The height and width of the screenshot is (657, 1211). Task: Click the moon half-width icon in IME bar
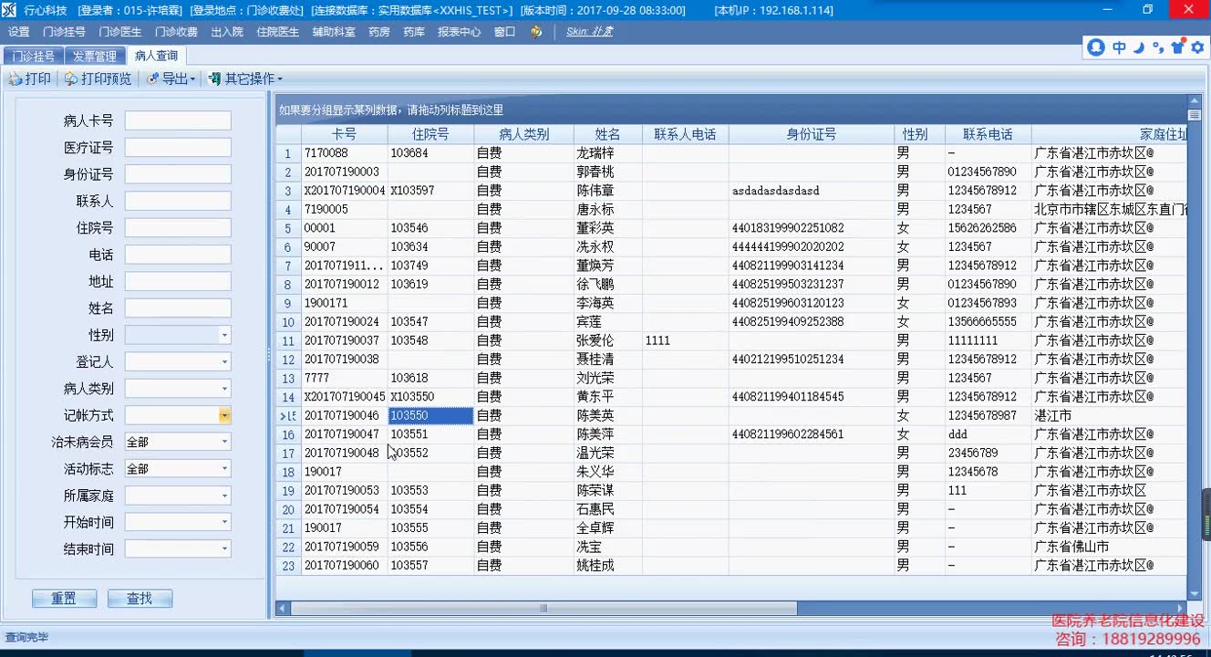(x=1138, y=47)
